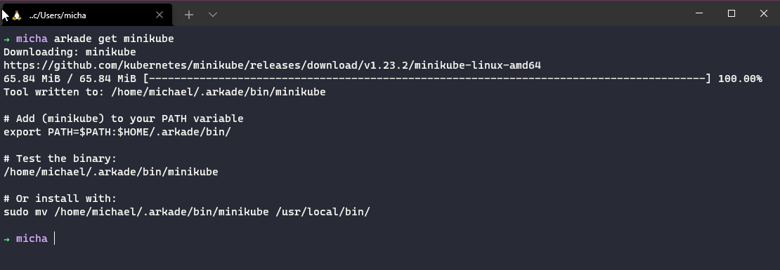Click the "export PATH=$PATH:$HOME/.arkade/bin/" line
Screen dimensions: 780x270
pyautogui.click(x=117, y=133)
